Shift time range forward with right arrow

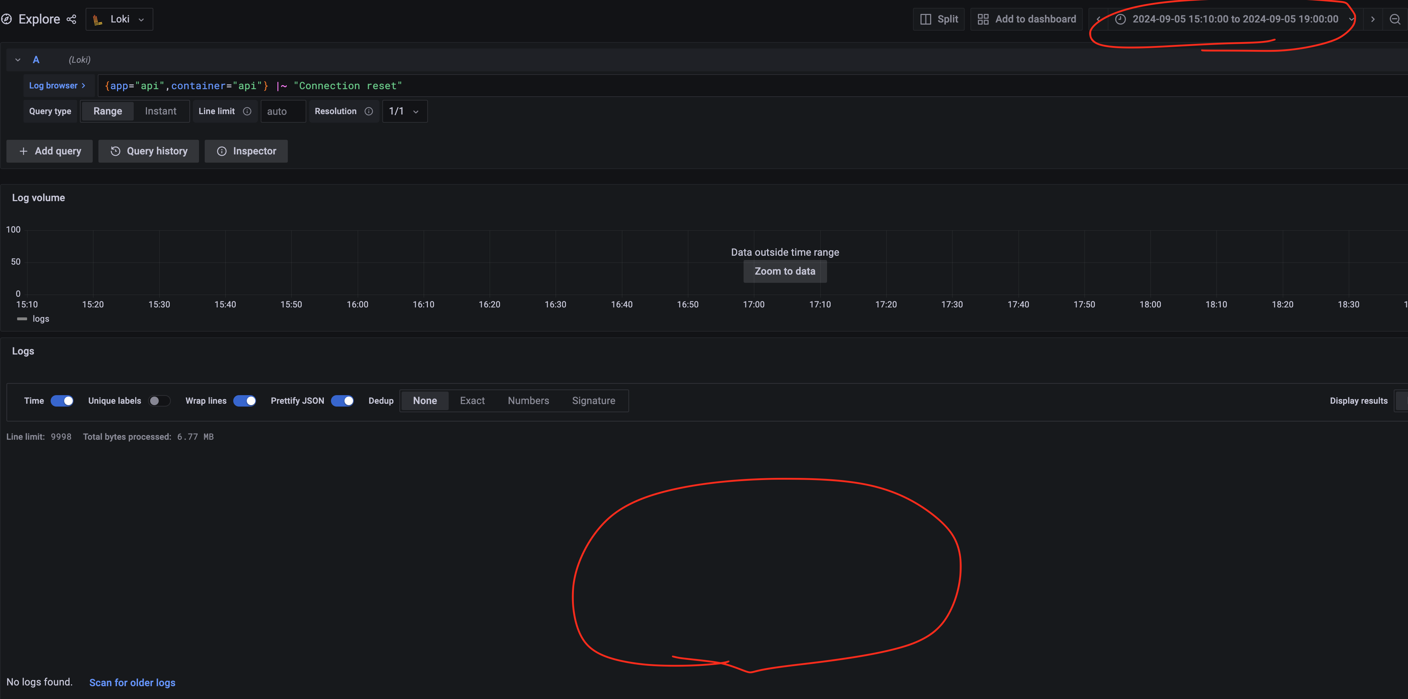(x=1372, y=19)
